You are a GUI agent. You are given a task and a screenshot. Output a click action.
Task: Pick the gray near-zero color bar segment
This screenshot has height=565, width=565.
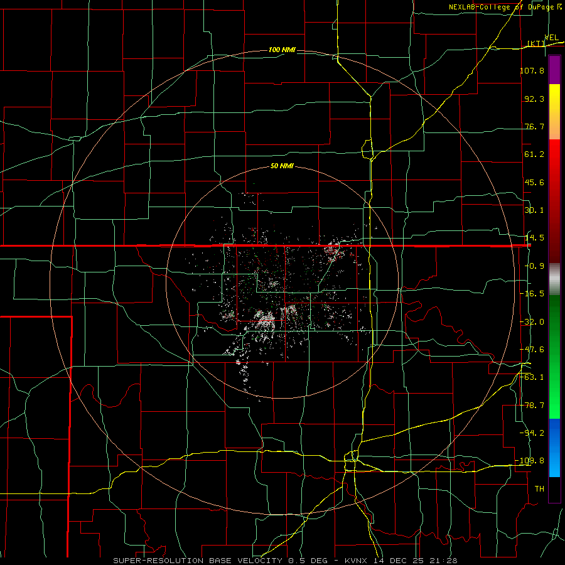[x=554, y=278]
